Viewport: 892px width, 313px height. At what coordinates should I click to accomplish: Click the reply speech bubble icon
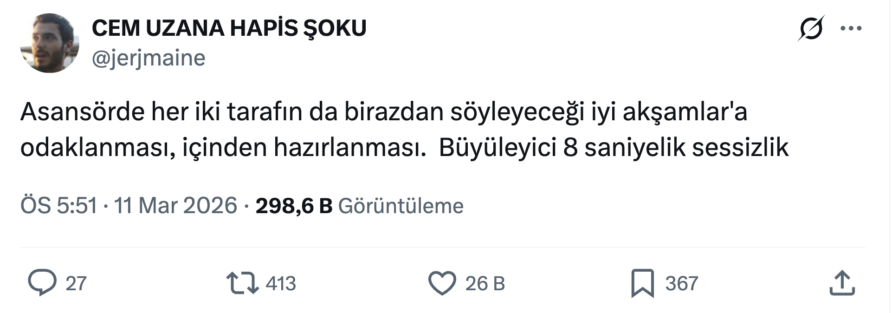[x=42, y=283]
